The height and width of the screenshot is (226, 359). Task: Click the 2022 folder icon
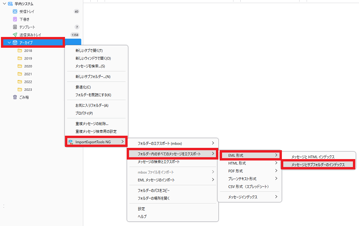(20, 81)
